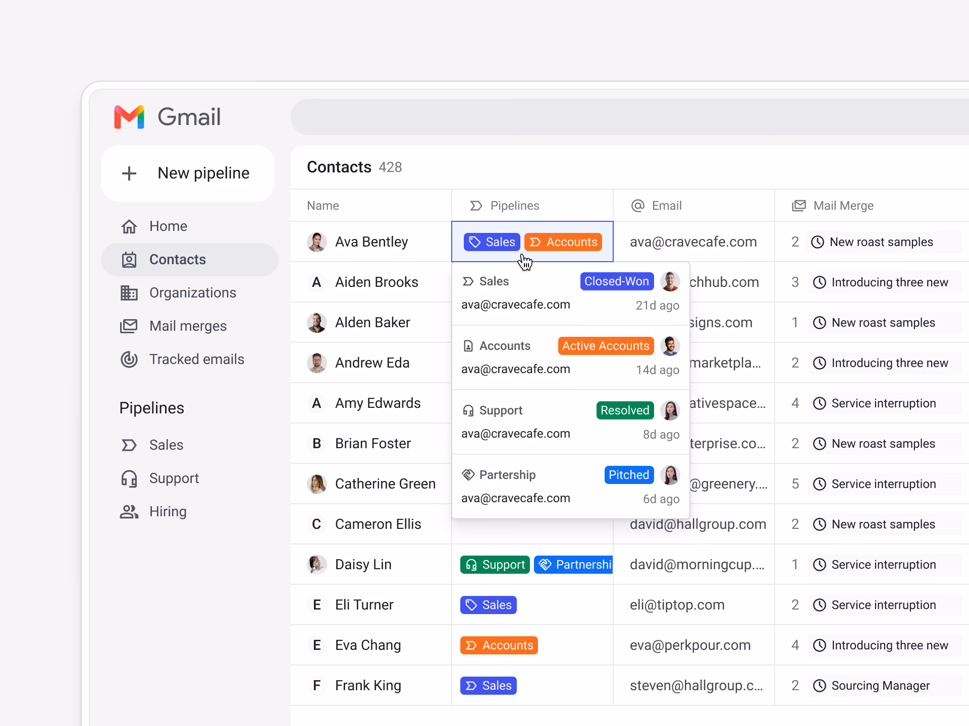This screenshot has width=969, height=726.
Task: Click the Support tag on Daisy Lin's row
Action: point(495,565)
